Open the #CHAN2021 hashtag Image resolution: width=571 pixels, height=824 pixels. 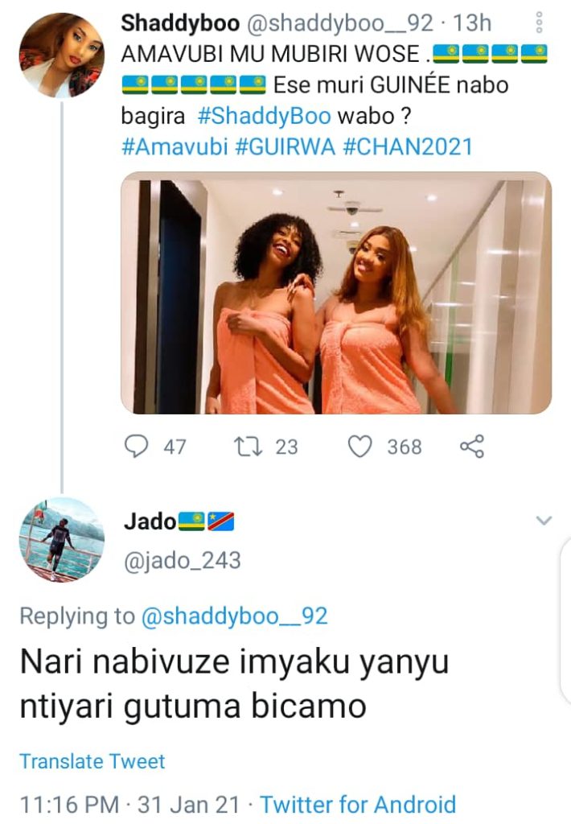coord(408,146)
